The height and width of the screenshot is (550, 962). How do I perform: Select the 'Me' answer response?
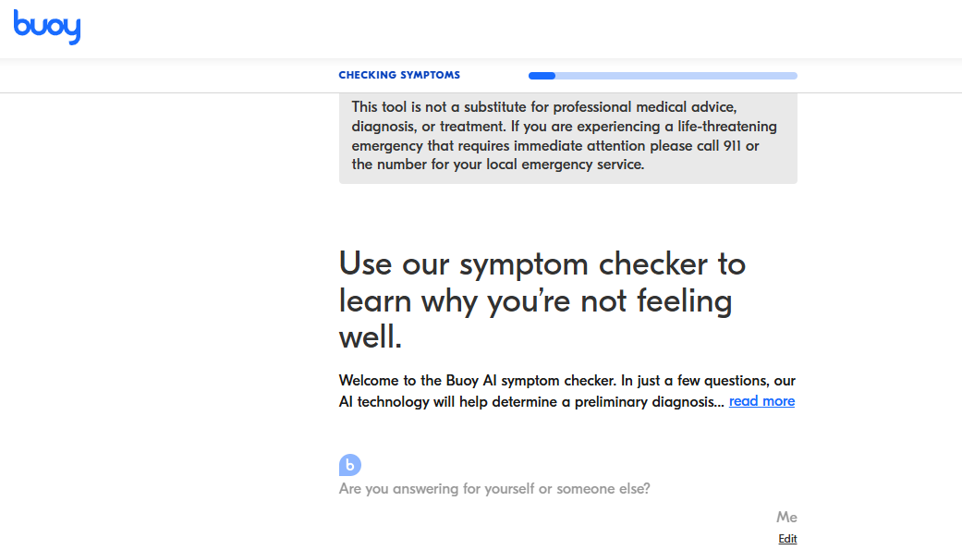tap(787, 517)
